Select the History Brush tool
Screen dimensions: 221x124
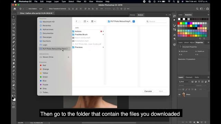click(x=14, y=53)
